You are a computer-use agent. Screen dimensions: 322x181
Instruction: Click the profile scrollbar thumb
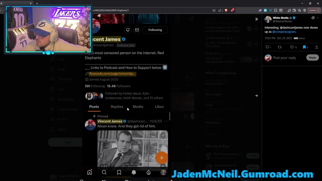point(170,116)
